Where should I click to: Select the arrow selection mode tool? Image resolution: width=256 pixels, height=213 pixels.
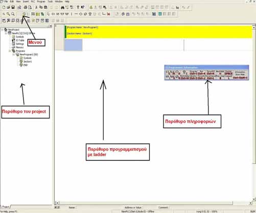click(x=49, y=14)
